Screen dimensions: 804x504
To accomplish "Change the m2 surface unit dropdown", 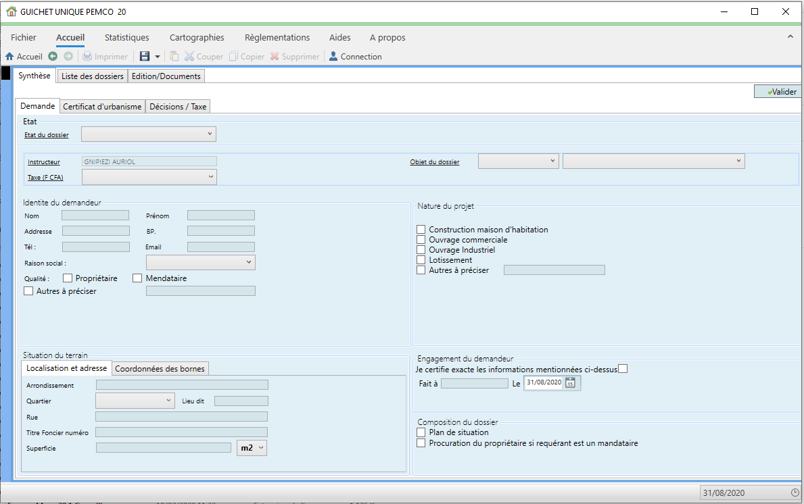I will click(252, 448).
